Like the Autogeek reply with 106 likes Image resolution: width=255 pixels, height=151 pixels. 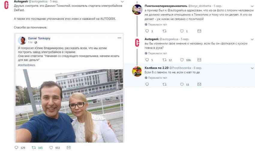point(182,60)
